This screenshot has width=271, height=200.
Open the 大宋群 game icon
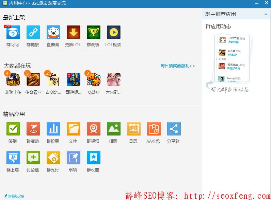pos(114,79)
